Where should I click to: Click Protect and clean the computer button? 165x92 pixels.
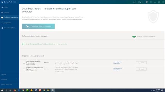pyautogui.click(x=38, y=26)
